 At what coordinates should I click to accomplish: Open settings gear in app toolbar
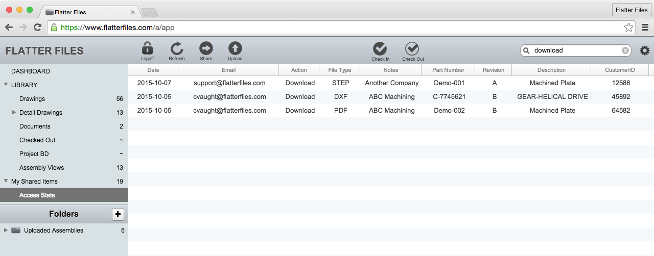coord(645,50)
